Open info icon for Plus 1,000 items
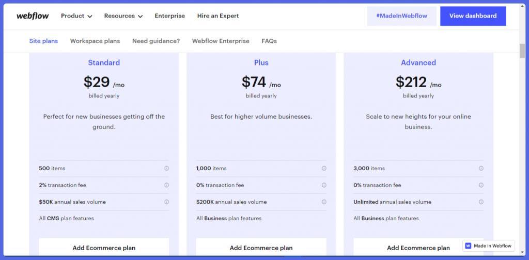This screenshot has width=529, height=260. 324,168
